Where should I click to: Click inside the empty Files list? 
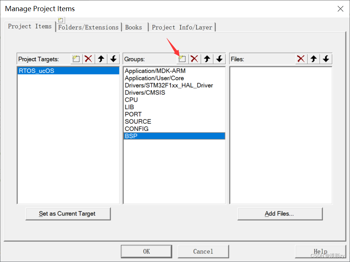[281, 135]
